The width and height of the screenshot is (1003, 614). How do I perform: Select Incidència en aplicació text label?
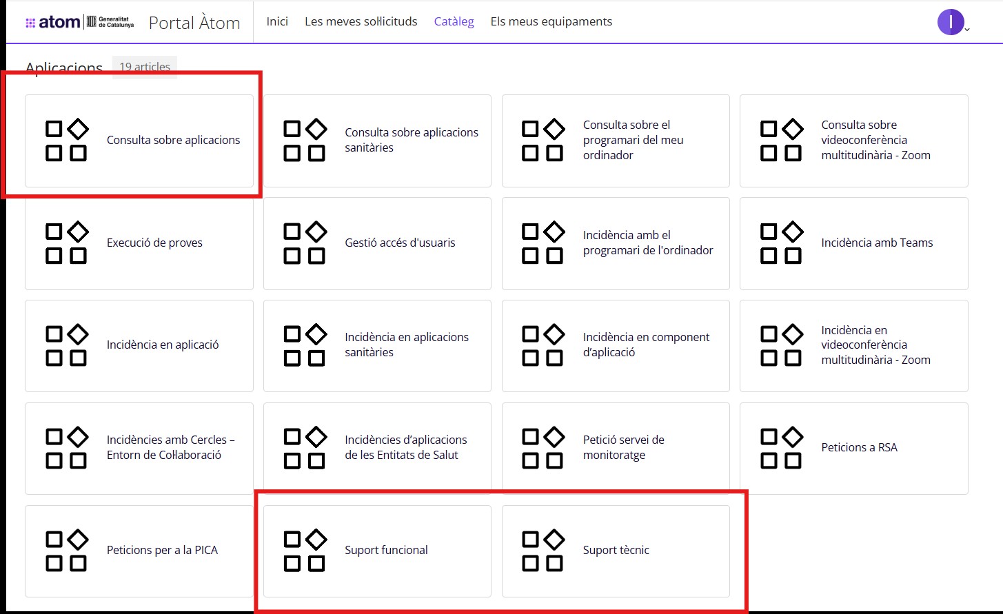(163, 345)
